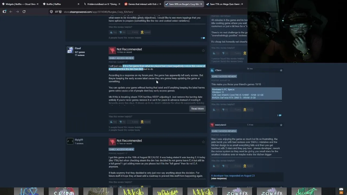347x195 pixels.
Task: Vote No on Floof's review
Action: tap(122, 122)
